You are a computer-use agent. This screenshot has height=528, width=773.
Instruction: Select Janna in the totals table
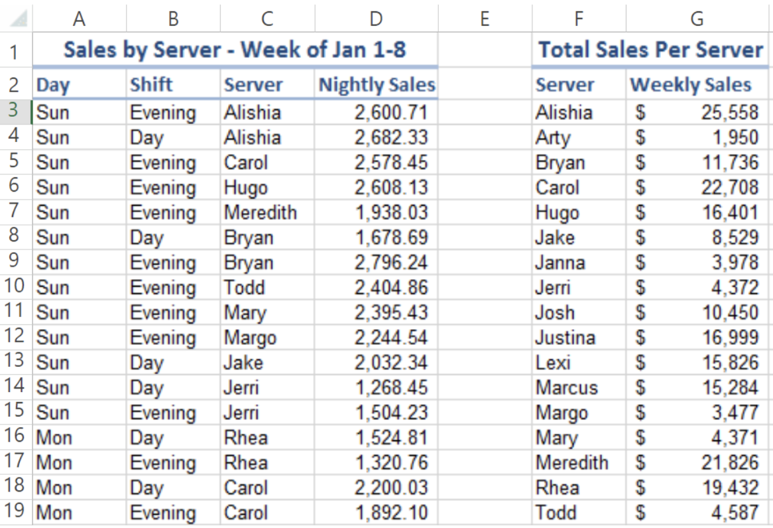579,263
